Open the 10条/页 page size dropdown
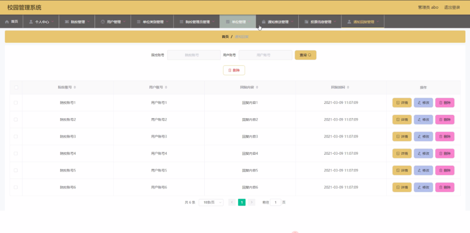This screenshot has width=470, height=233. [211, 202]
